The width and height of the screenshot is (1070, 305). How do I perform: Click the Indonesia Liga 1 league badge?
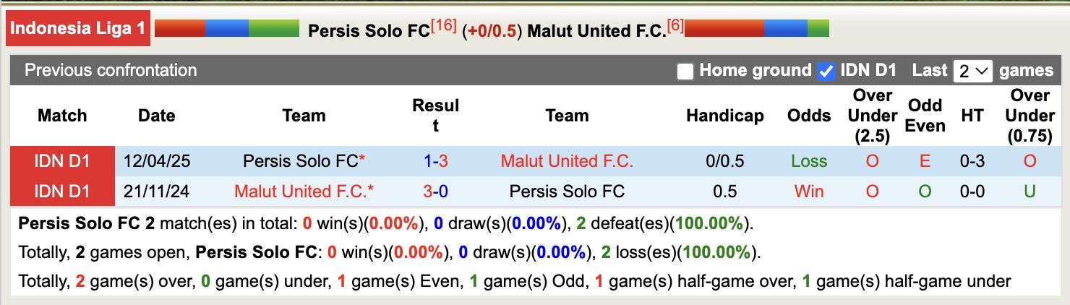click(78, 30)
